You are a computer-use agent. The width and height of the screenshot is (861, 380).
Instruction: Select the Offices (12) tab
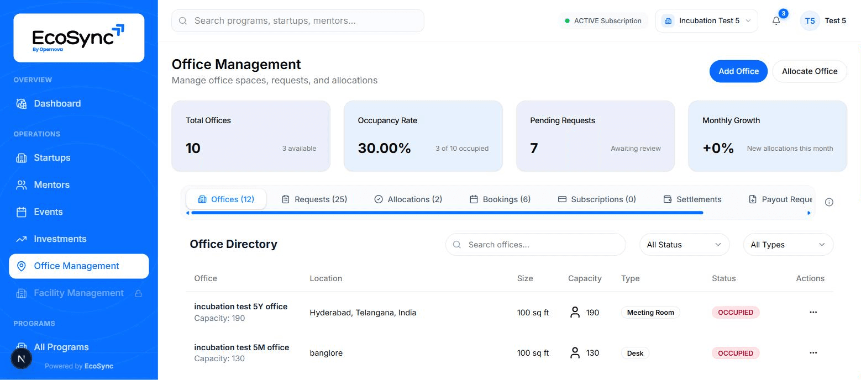(226, 199)
